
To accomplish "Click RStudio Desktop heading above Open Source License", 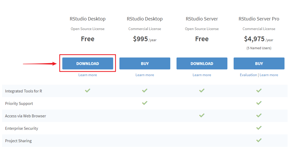I will point(87,19).
